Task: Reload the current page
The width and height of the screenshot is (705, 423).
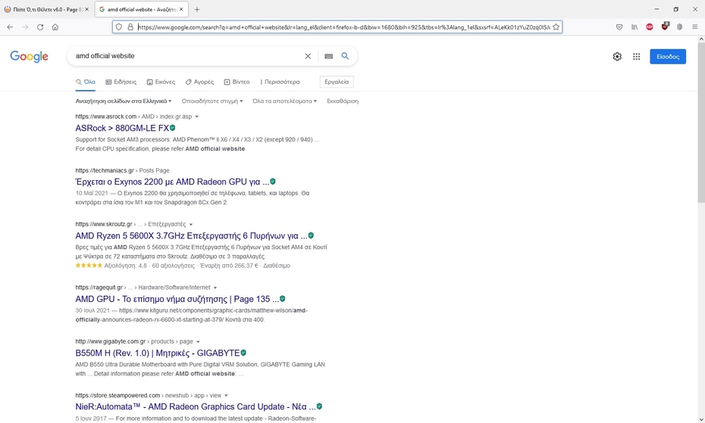Action: (x=40, y=27)
